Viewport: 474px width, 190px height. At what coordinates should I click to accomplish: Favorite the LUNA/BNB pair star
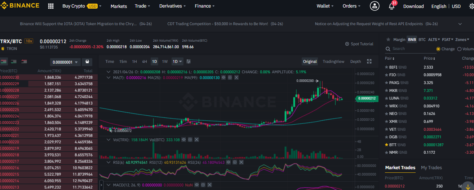[387, 98]
